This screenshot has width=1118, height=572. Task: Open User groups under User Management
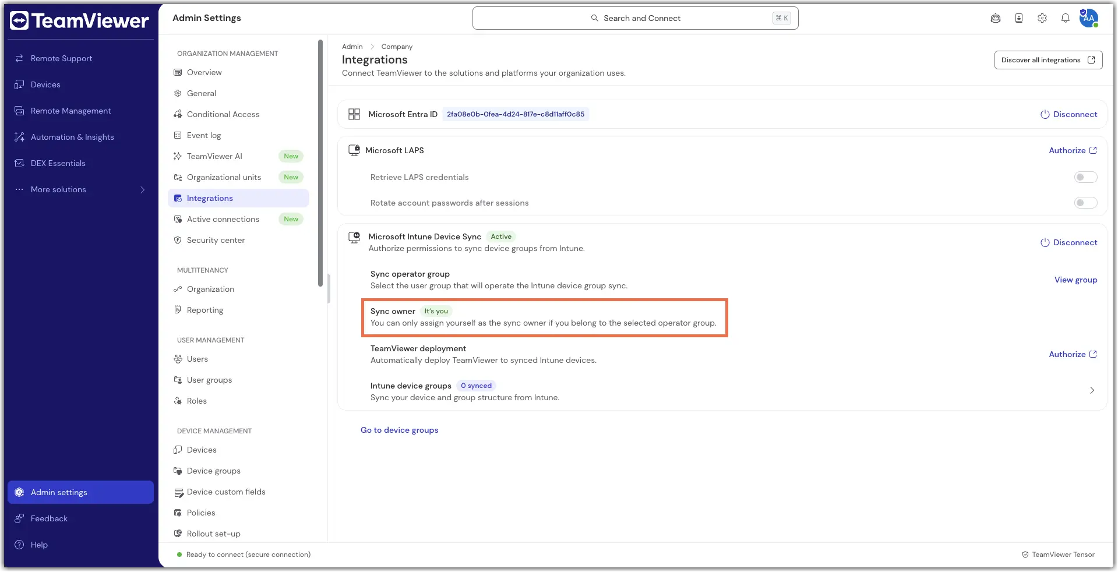pyautogui.click(x=239, y=380)
